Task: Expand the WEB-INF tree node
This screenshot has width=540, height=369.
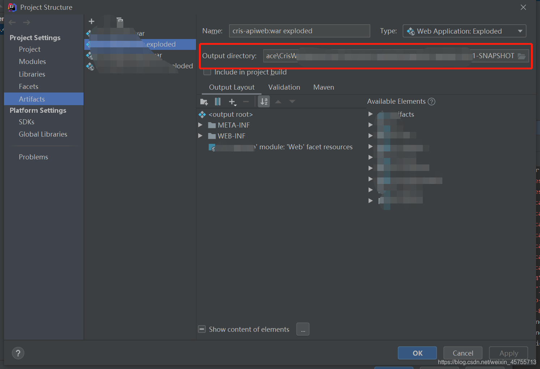Action: pos(200,136)
